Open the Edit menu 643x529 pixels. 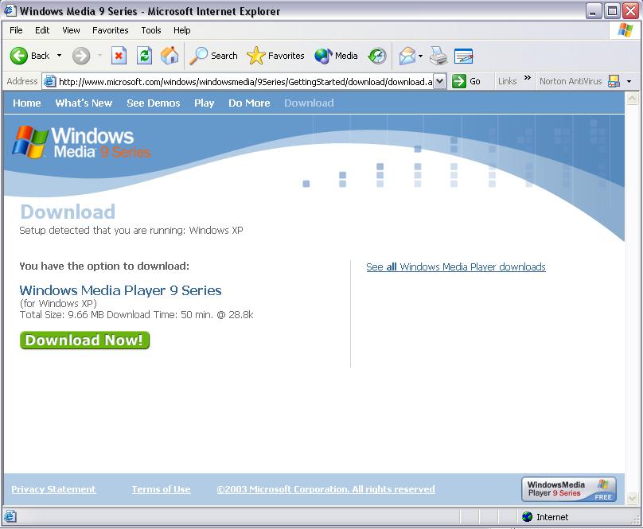click(x=42, y=30)
